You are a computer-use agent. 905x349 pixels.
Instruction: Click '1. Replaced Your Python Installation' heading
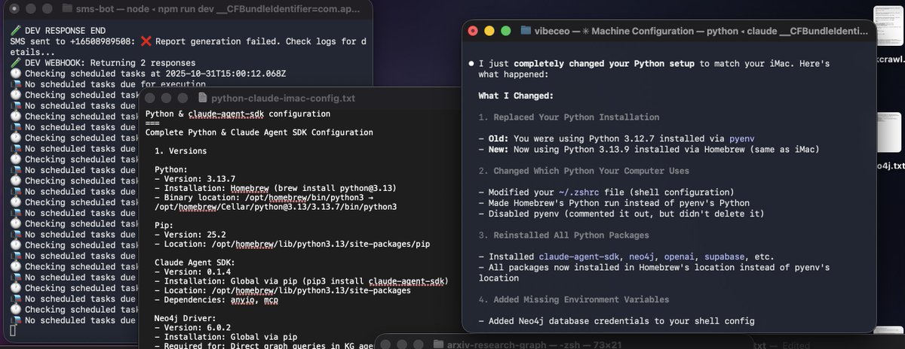(569, 117)
